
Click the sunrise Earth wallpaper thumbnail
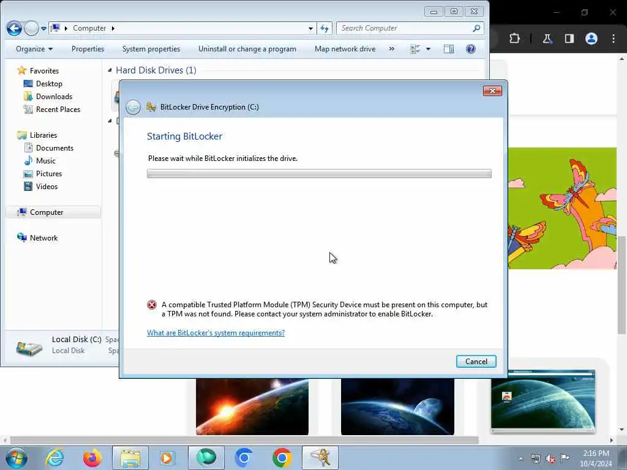pyautogui.click(x=252, y=406)
